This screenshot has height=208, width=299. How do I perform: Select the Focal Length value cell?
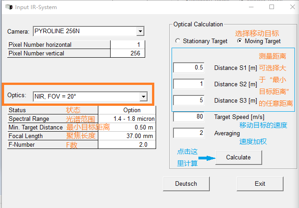pos(127,136)
